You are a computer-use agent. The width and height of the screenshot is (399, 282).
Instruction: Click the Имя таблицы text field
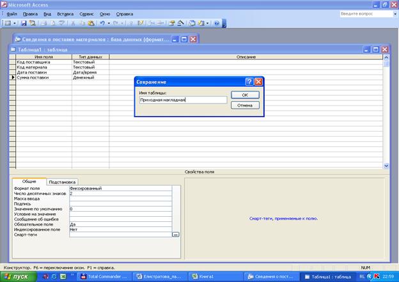click(182, 100)
